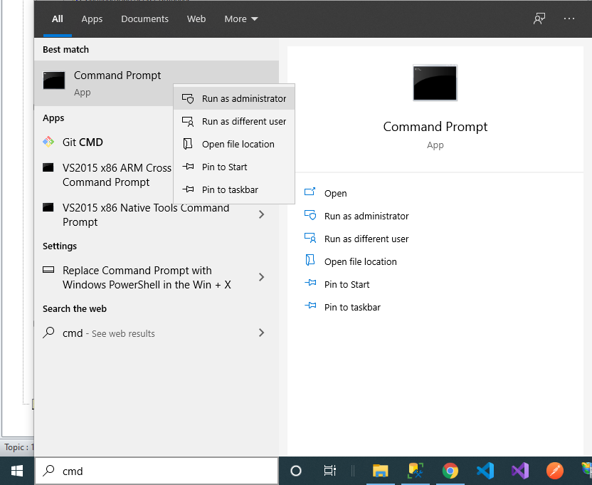Click the folder icon beside preview Open file location

(x=310, y=260)
